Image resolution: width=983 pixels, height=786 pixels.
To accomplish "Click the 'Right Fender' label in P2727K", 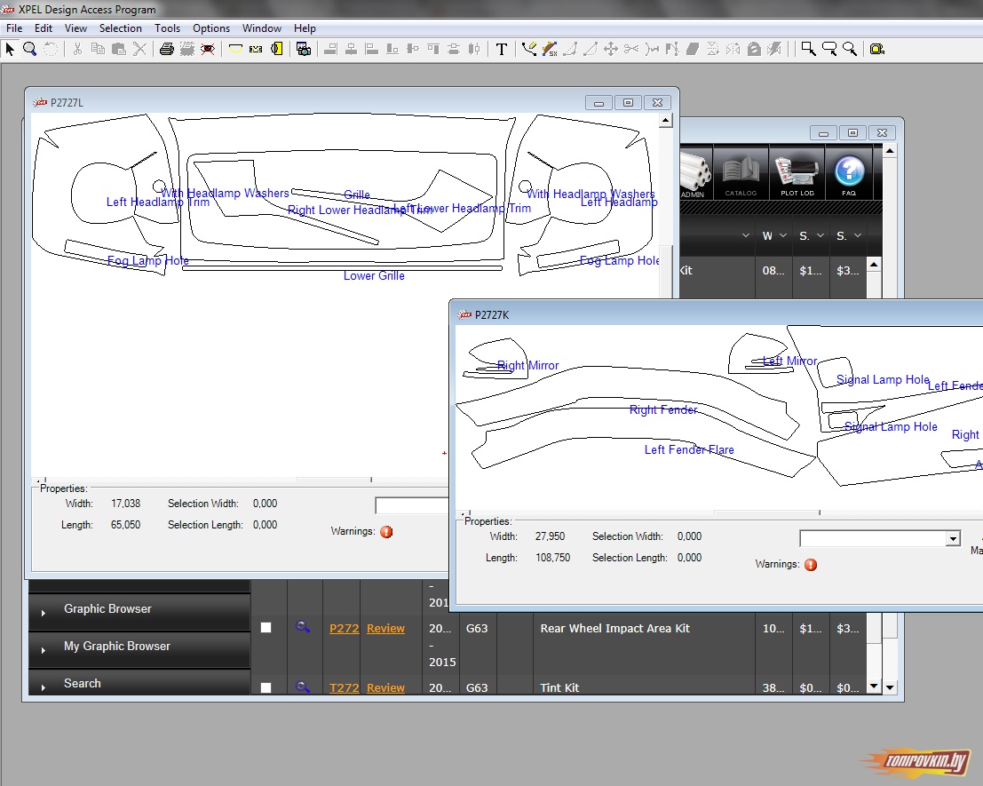I will 663,410.
